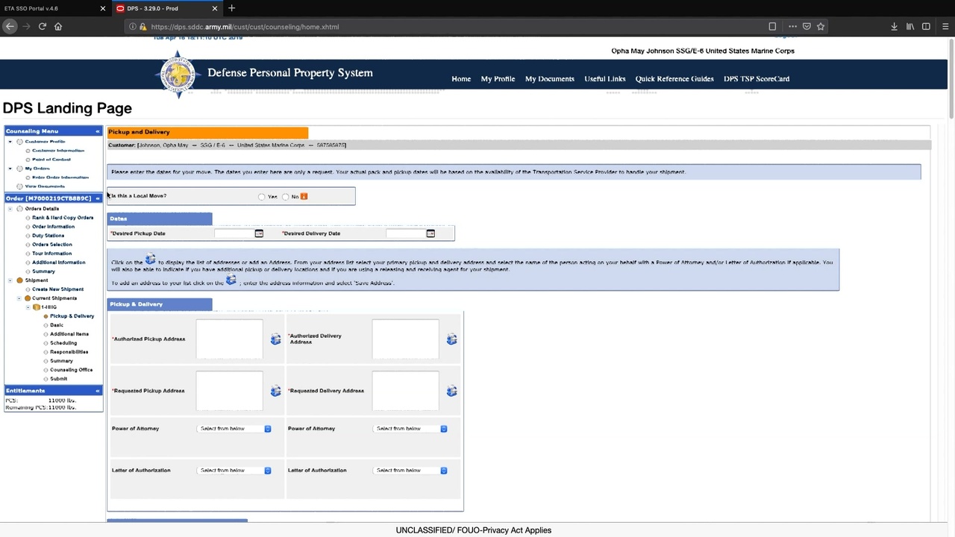Select Yes for Local Move
The height and width of the screenshot is (537, 955).
coord(261,197)
